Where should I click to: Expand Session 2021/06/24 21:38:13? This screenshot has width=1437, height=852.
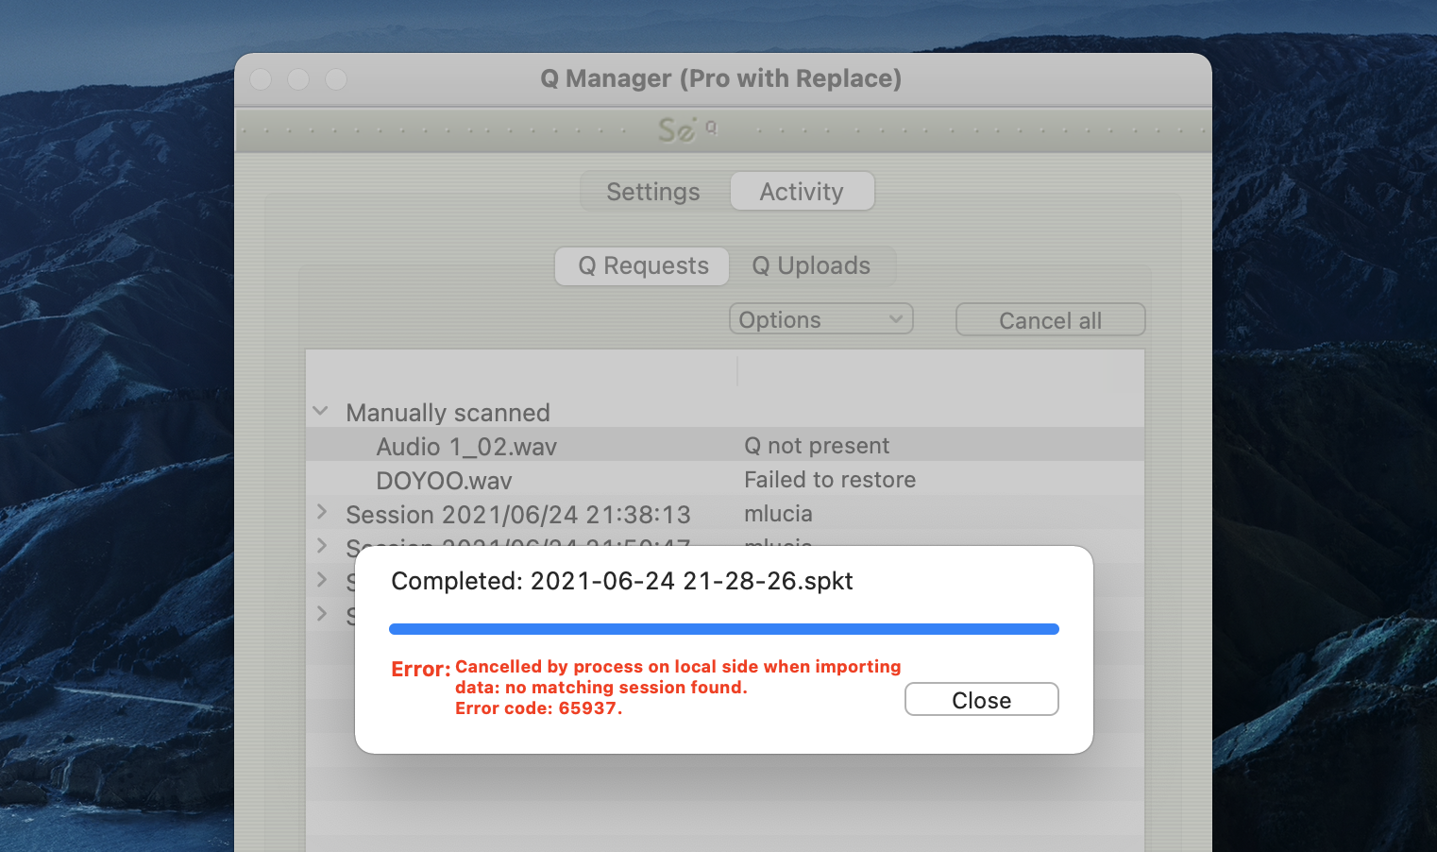click(322, 512)
